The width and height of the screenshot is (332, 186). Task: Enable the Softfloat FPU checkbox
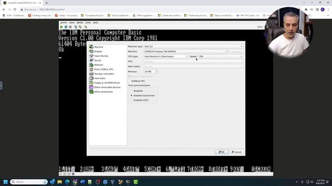129,81
